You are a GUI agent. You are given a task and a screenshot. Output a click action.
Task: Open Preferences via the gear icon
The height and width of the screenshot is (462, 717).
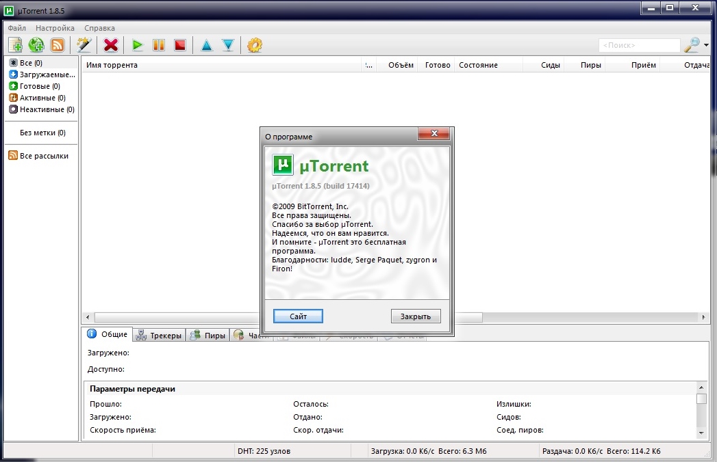tap(255, 45)
